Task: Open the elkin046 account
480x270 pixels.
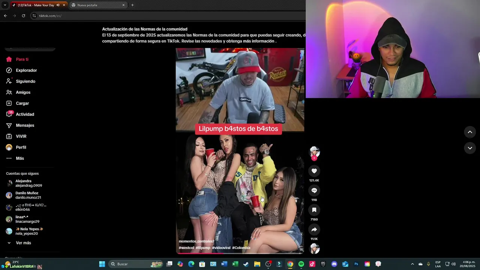Action: 26,207
